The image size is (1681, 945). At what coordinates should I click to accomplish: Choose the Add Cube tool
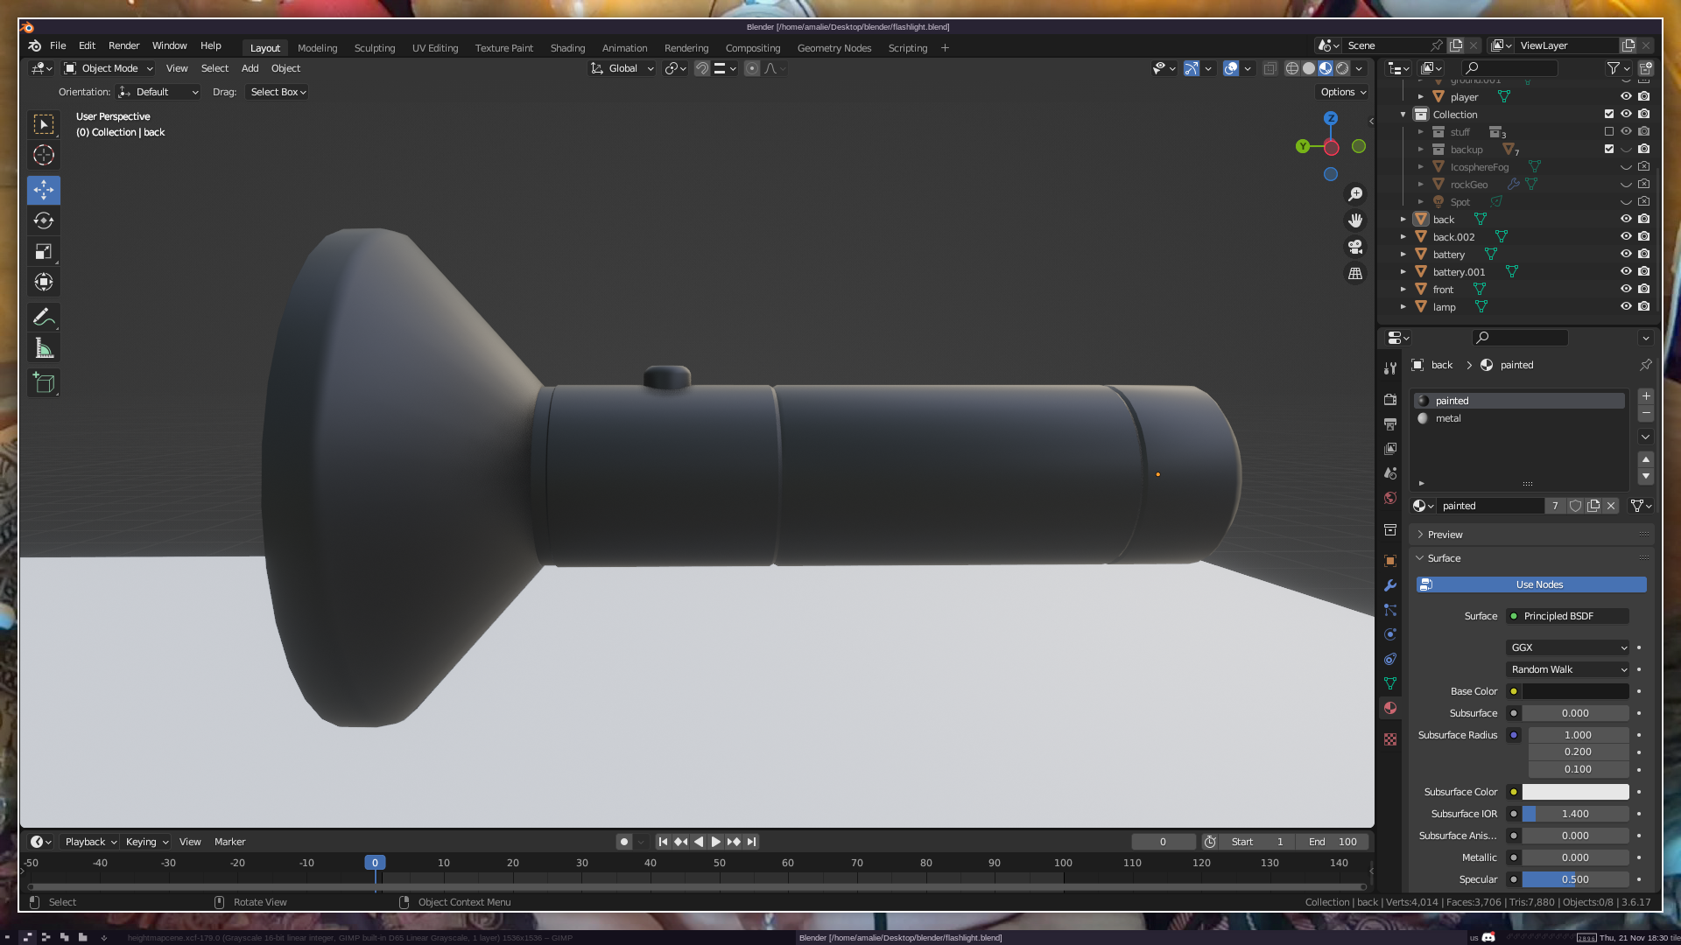tap(44, 383)
